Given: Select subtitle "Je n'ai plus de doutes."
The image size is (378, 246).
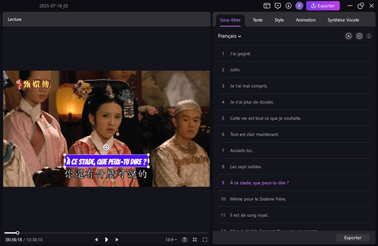Looking at the screenshot, I should click(294, 102).
